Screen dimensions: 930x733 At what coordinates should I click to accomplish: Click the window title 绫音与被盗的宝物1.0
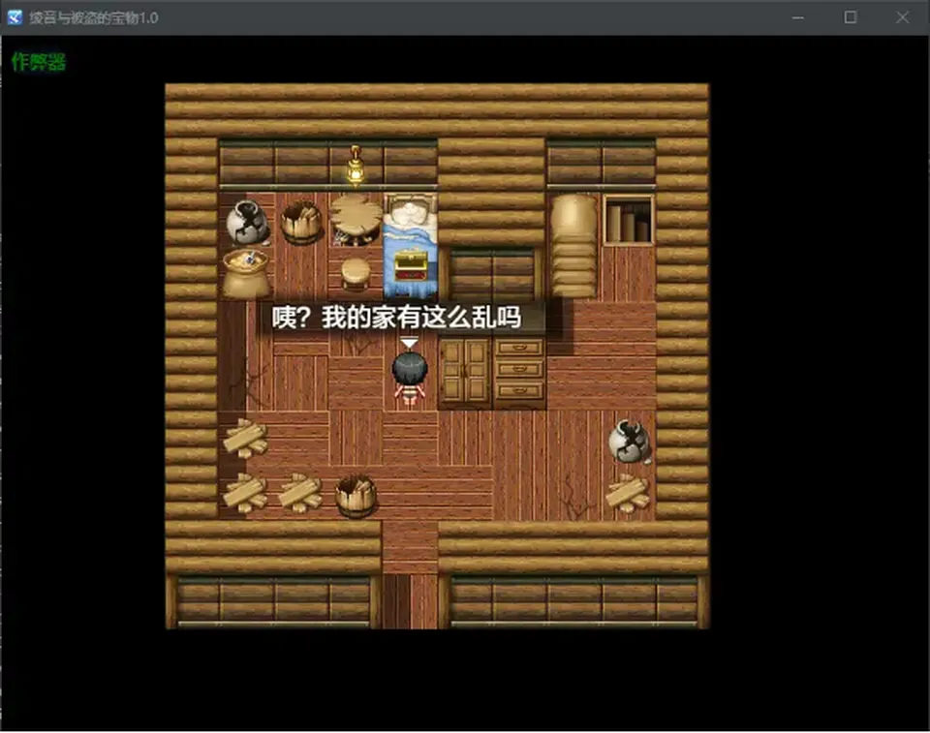click(x=94, y=17)
